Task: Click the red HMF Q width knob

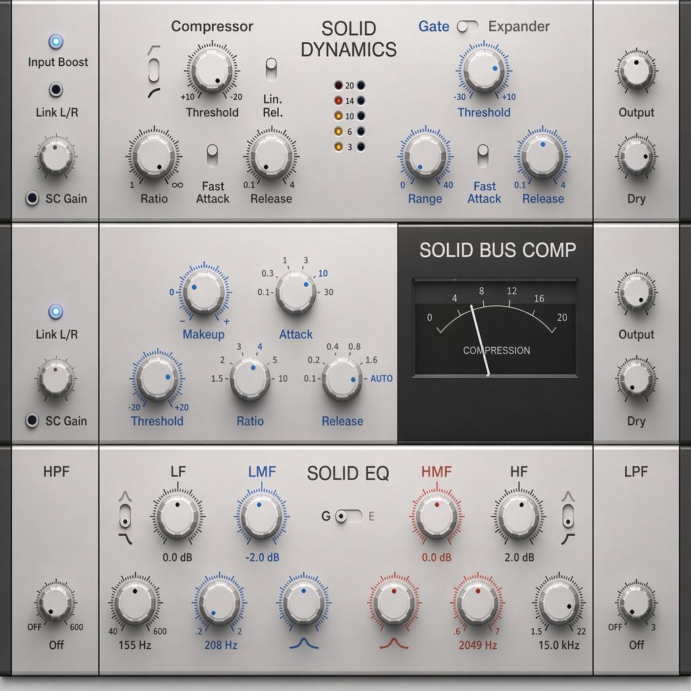Action: 394,603
